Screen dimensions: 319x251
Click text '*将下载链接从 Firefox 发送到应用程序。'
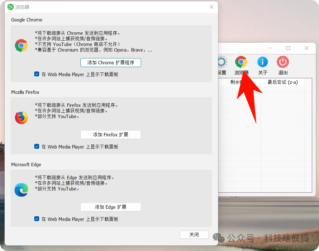point(76,105)
